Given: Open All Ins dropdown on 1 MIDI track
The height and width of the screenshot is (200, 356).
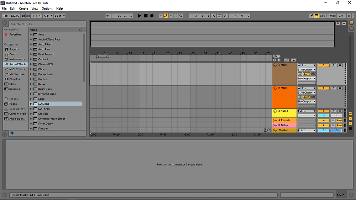Looking at the screenshot, I should pos(307,65).
